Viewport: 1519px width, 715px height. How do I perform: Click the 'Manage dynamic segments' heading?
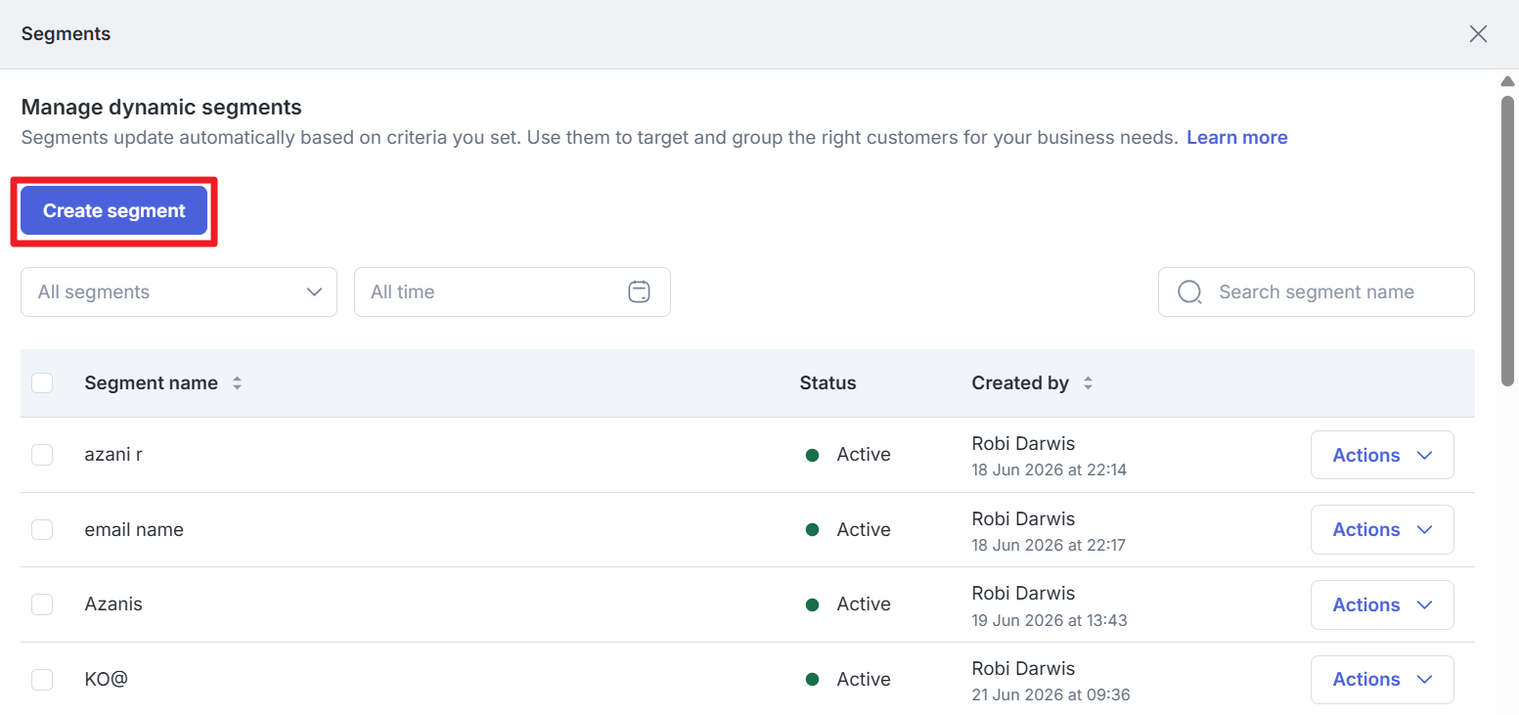[x=161, y=108]
